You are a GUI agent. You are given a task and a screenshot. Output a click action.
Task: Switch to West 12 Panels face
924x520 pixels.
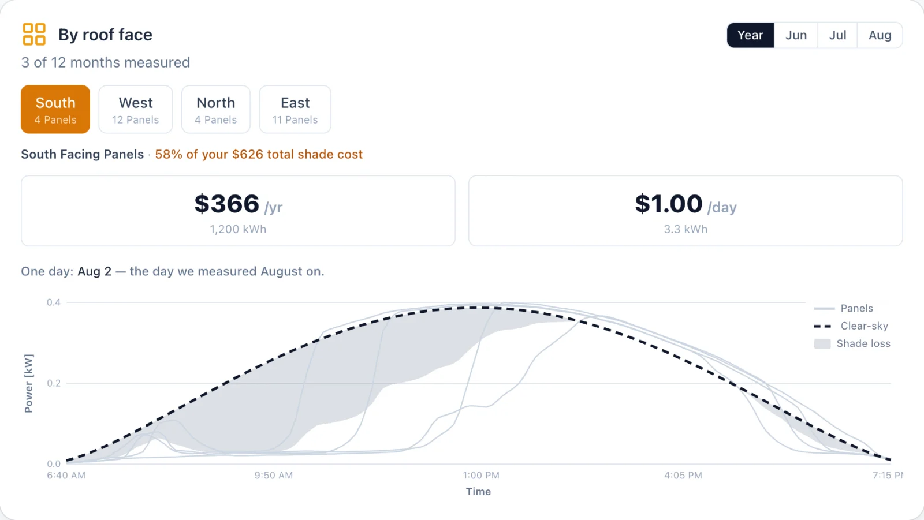(x=136, y=109)
